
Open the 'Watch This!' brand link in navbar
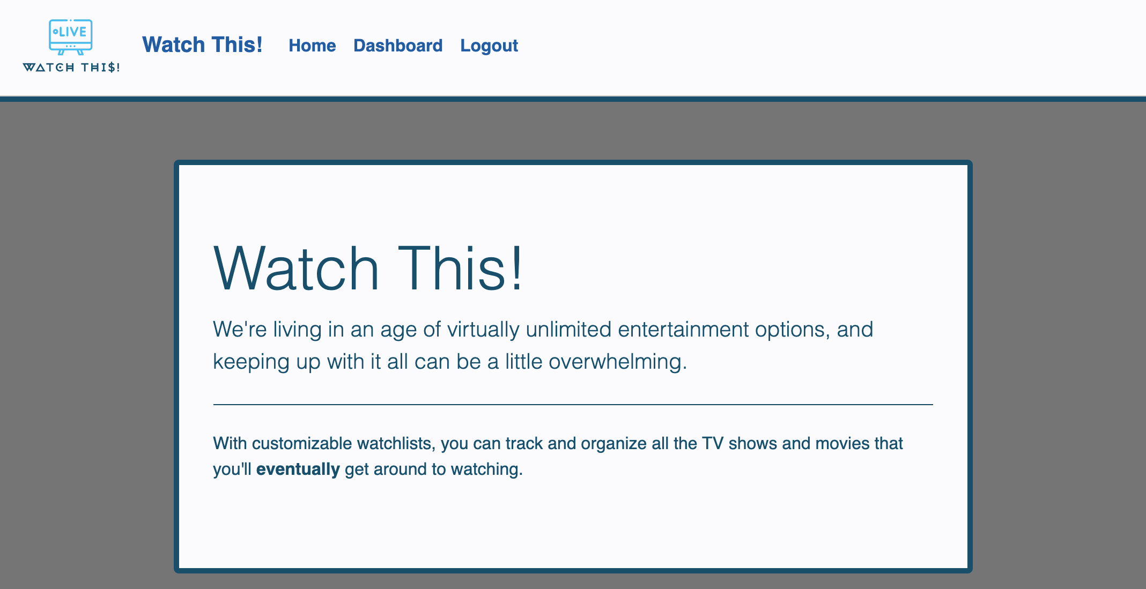tap(202, 45)
